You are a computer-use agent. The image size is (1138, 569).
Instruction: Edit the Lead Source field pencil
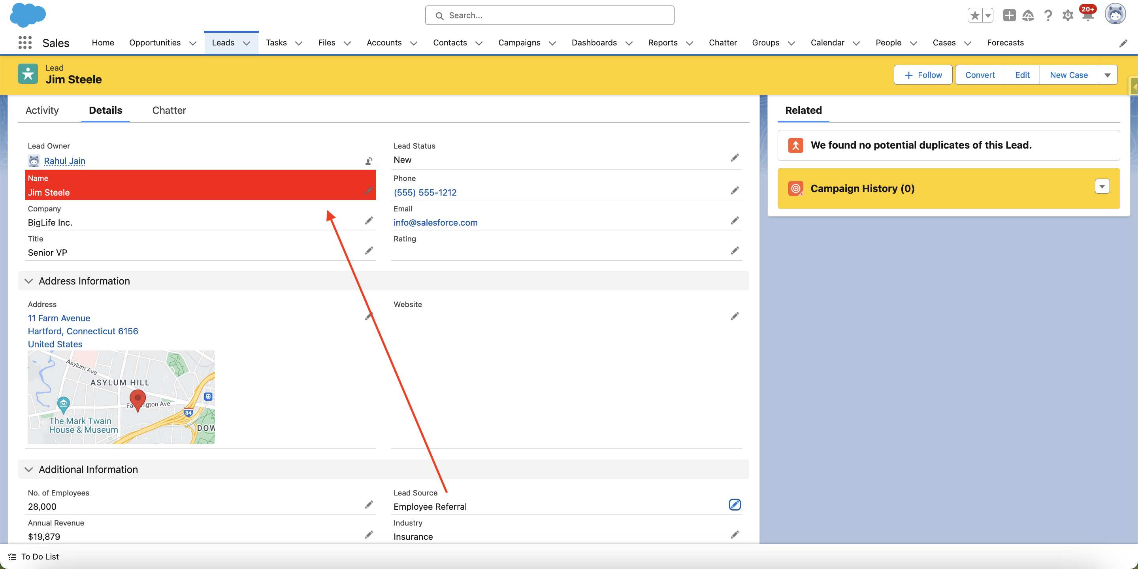735,505
